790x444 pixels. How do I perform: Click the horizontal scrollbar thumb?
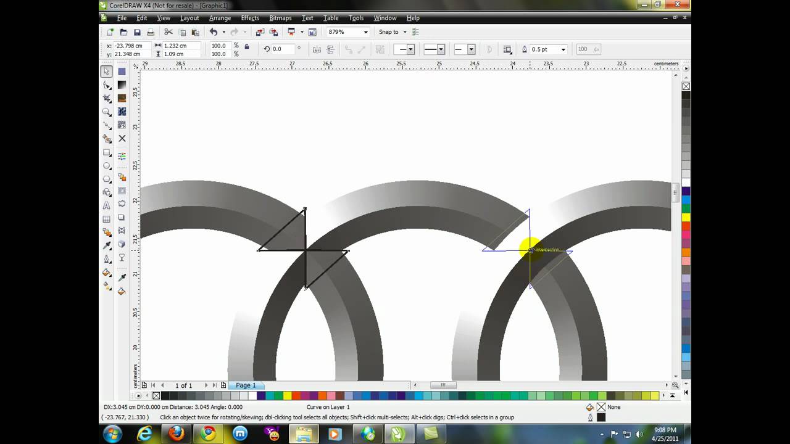click(x=443, y=385)
